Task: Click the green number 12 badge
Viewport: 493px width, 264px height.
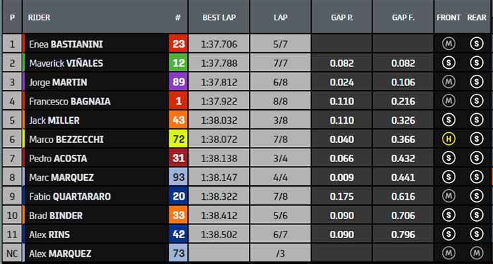Action: tap(178, 63)
